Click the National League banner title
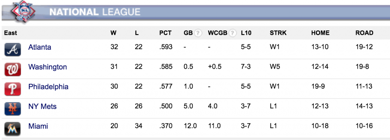Viewport: 390px width, 140px height. point(95,12)
